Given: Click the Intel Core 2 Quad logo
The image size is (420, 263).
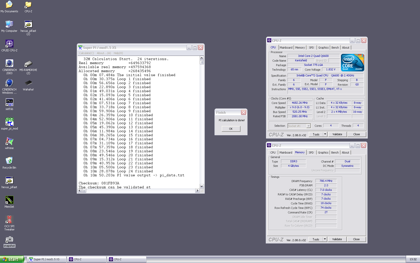Looking at the screenshot, I should click(x=353, y=63).
